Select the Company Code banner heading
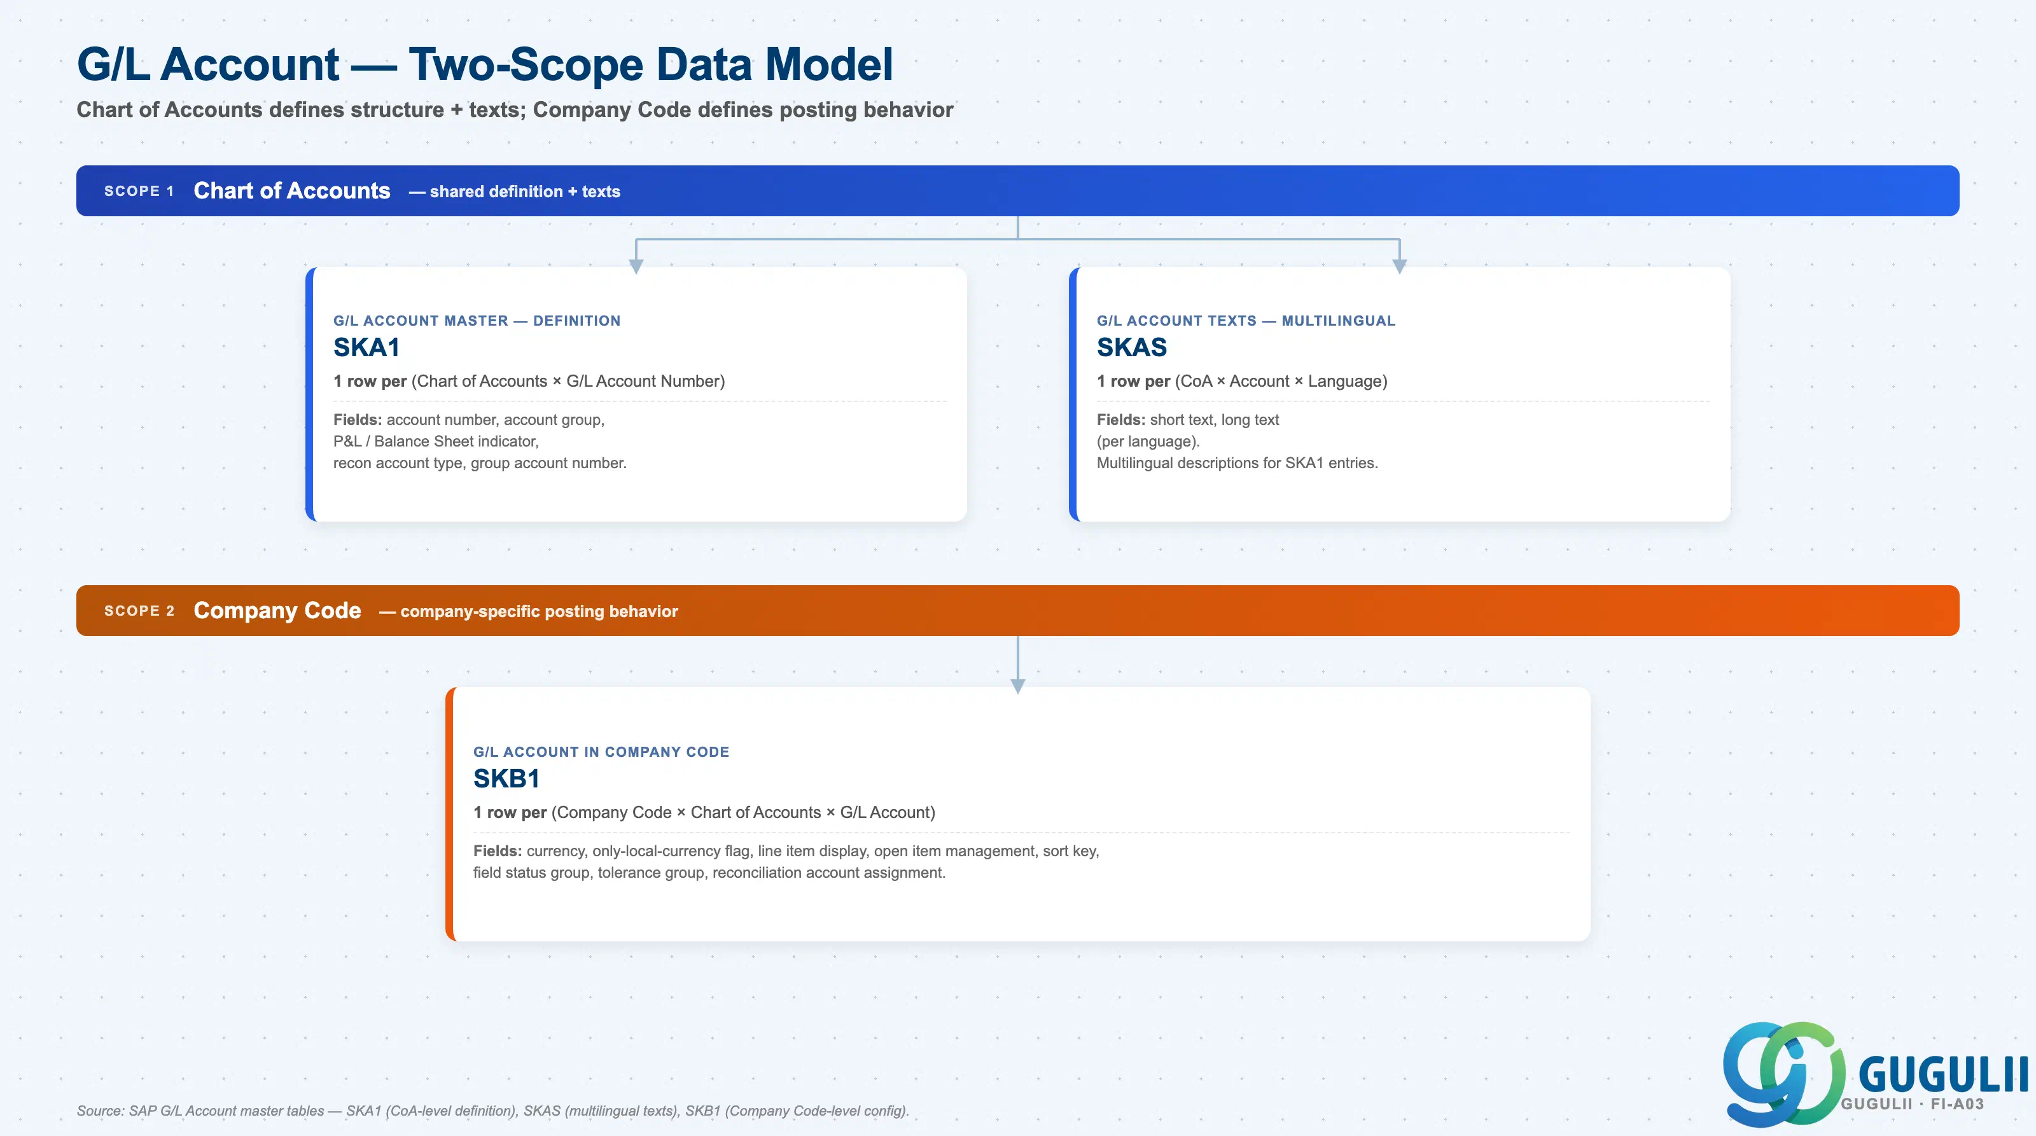The width and height of the screenshot is (2036, 1136). 277,611
